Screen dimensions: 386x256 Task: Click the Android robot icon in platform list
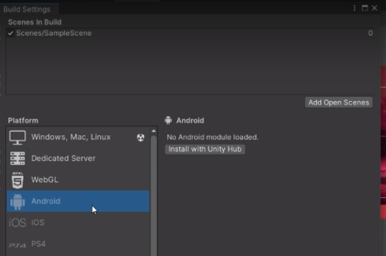click(18, 201)
